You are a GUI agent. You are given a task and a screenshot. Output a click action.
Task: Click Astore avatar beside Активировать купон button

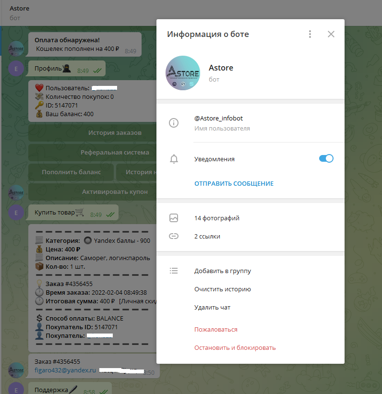(x=16, y=193)
